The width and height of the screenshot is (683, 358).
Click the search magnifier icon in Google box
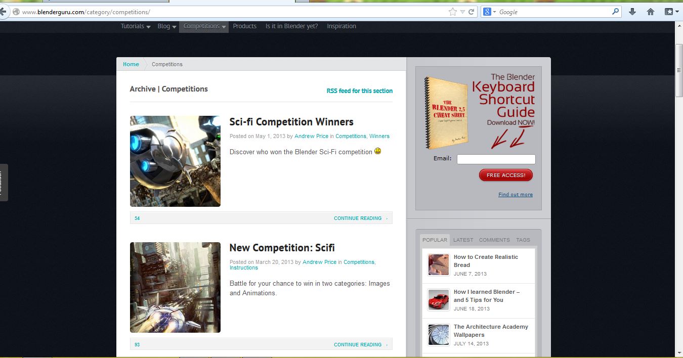click(x=615, y=12)
